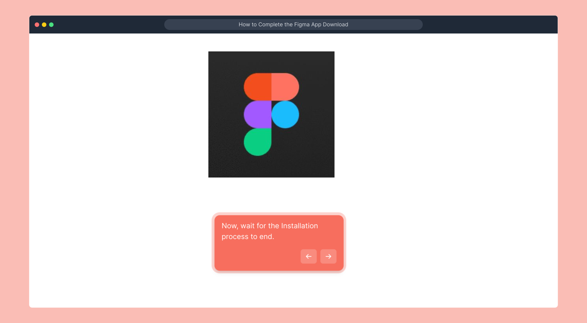Screen dimensions: 587x323
Task: Click the salmon Figma logo segment
Action: (x=284, y=87)
